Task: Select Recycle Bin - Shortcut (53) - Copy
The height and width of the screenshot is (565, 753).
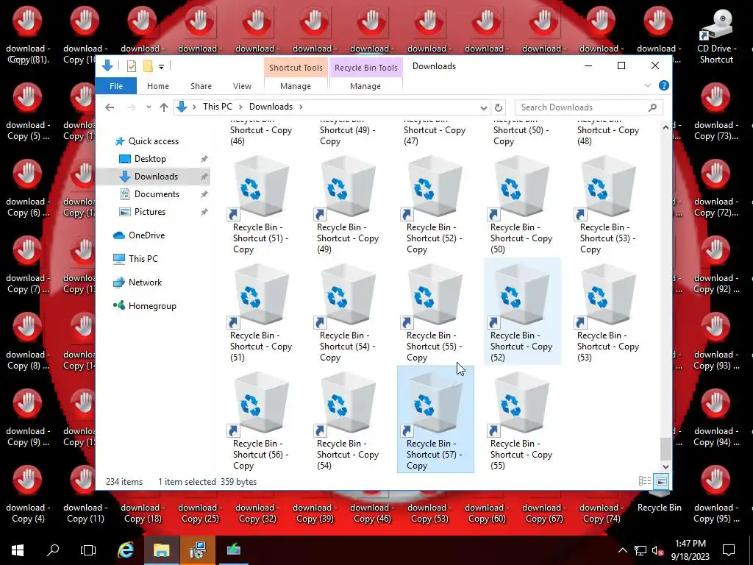Action: (x=608, y=205)
